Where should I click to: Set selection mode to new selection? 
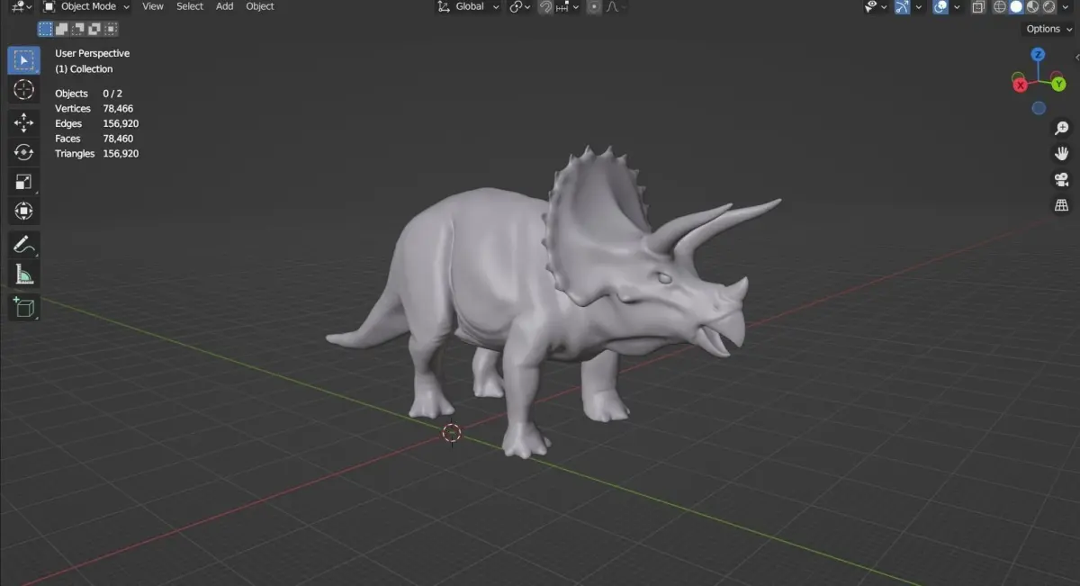[45, 29]
